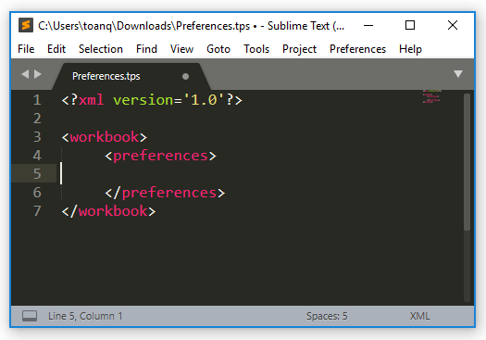Click the minimap code preview
486x340 pixels.
431,96
